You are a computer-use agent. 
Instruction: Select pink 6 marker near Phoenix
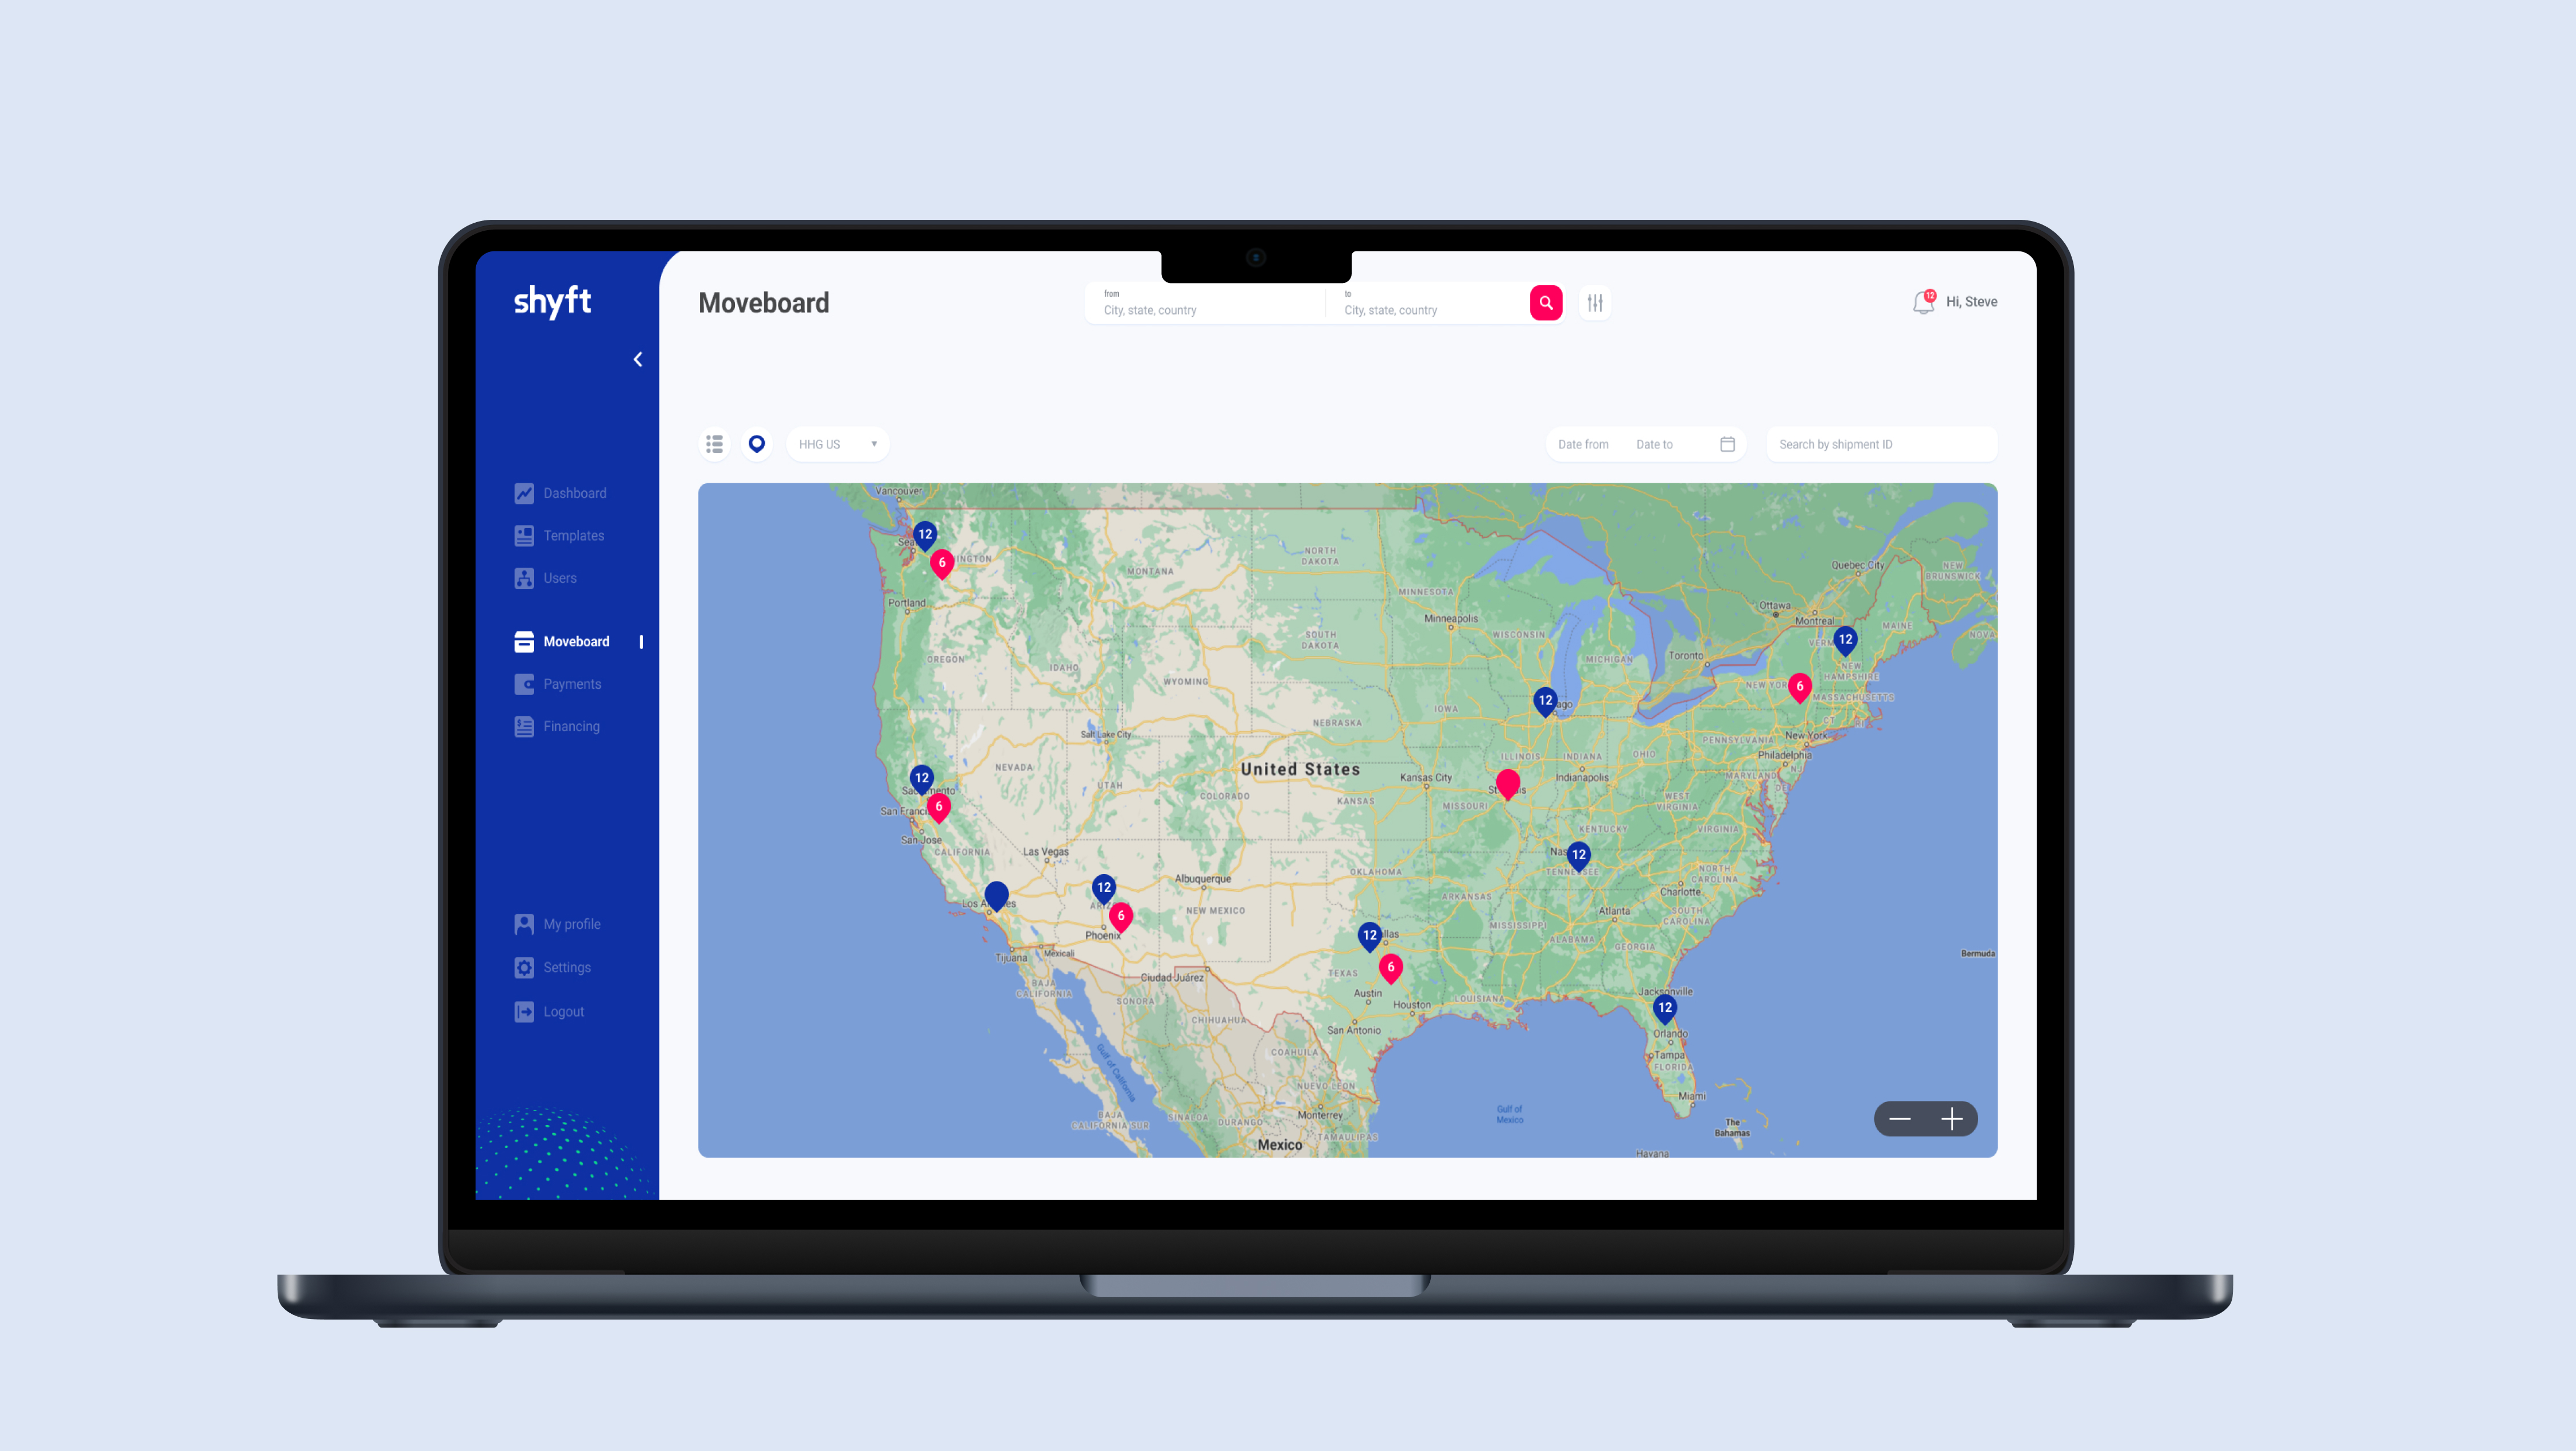(1120, 917)
